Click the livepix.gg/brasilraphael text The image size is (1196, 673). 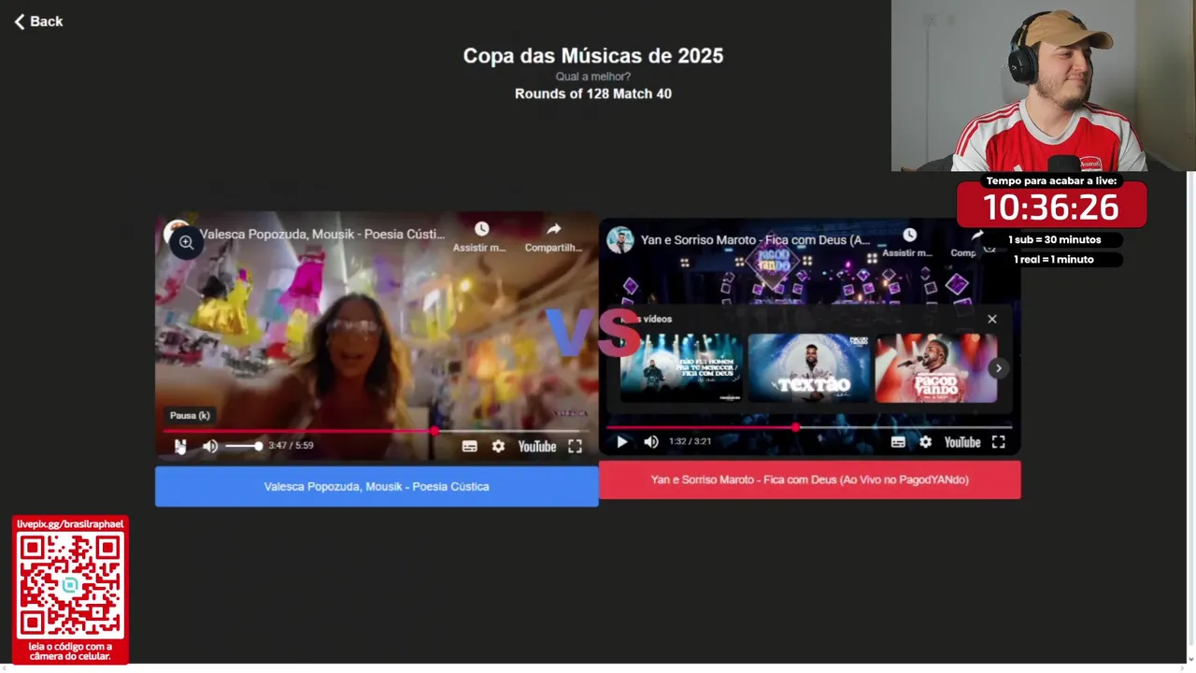[70, 524]
